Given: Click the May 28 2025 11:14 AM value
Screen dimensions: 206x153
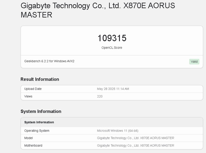Looking at the screenshot, I should tap(113, 89).
